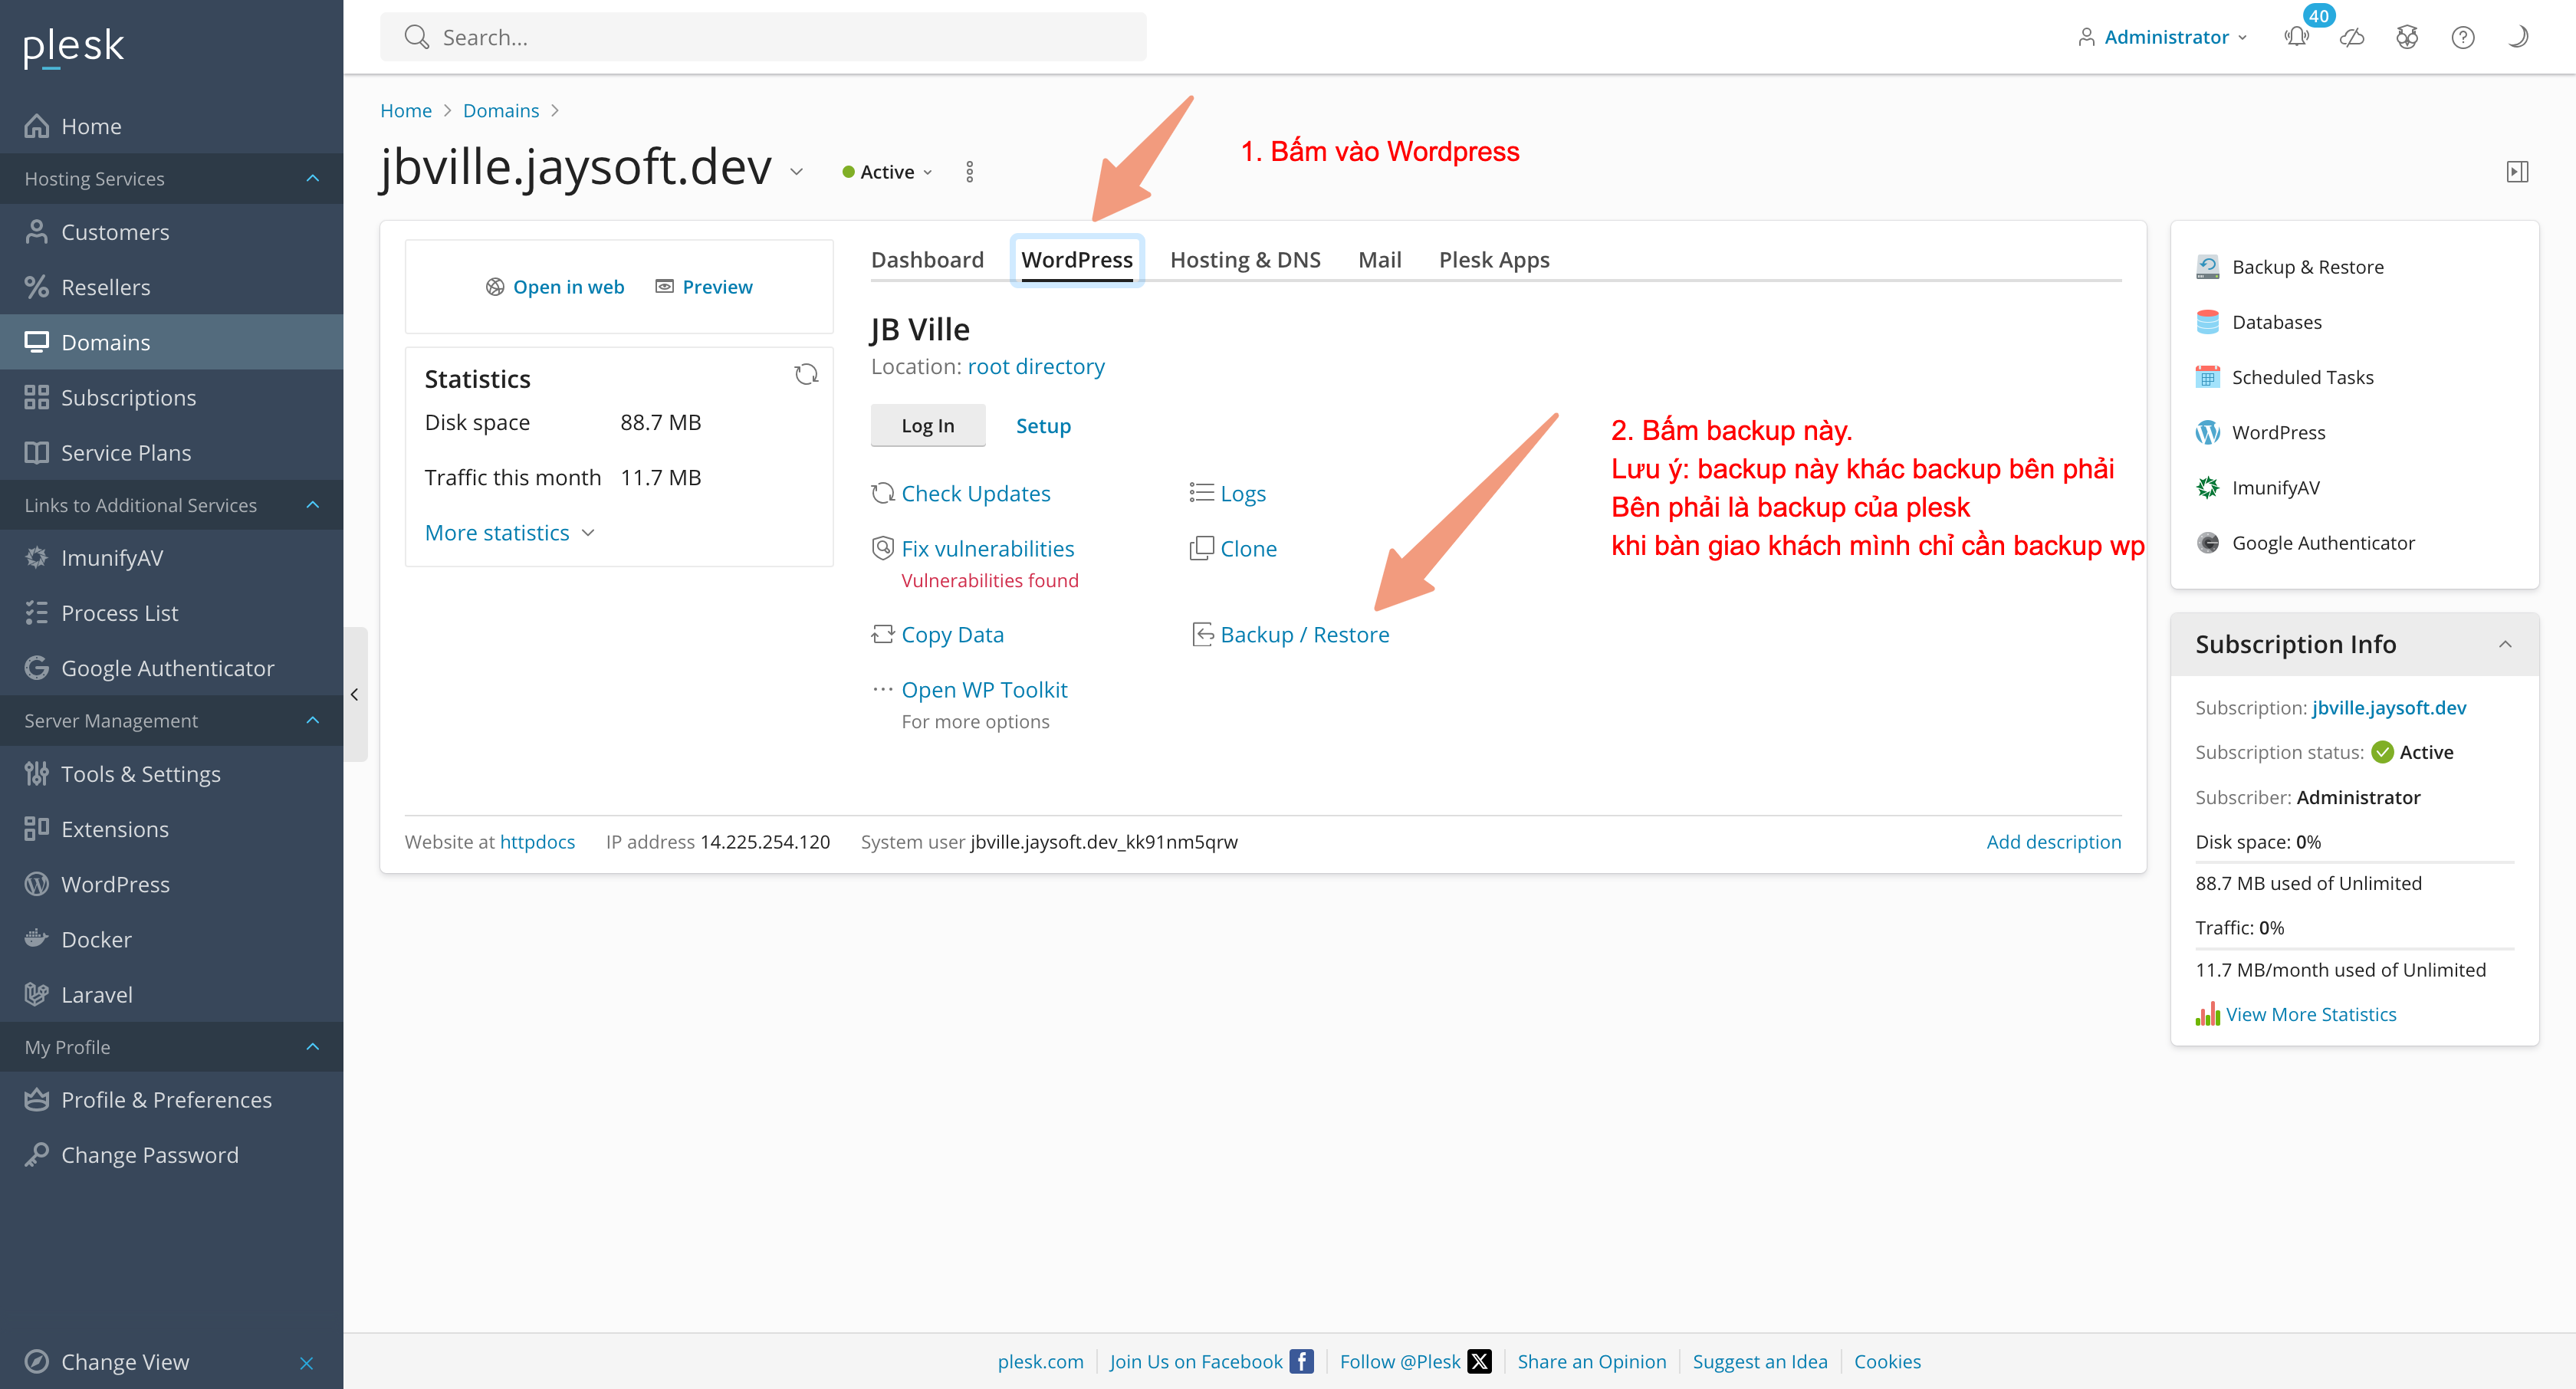Click the notifications bell icon
The width and height of the screenshot is (2576, 1389).
(2296, 38)
